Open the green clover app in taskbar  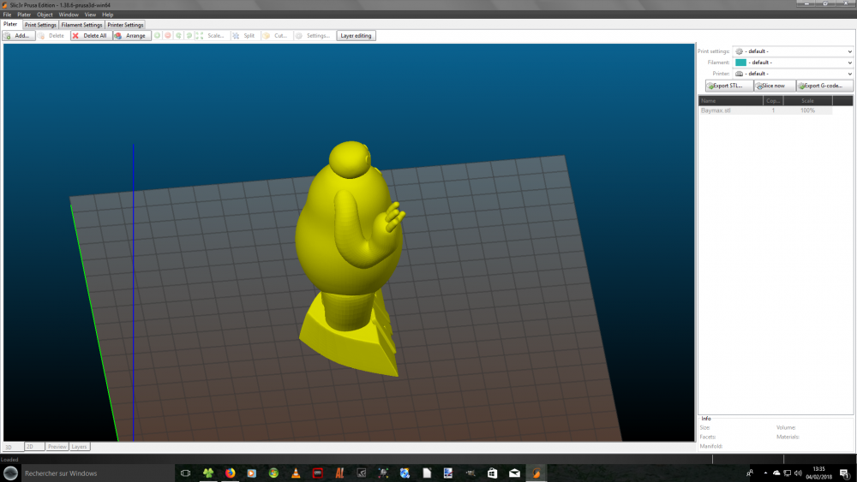(208, 473)
